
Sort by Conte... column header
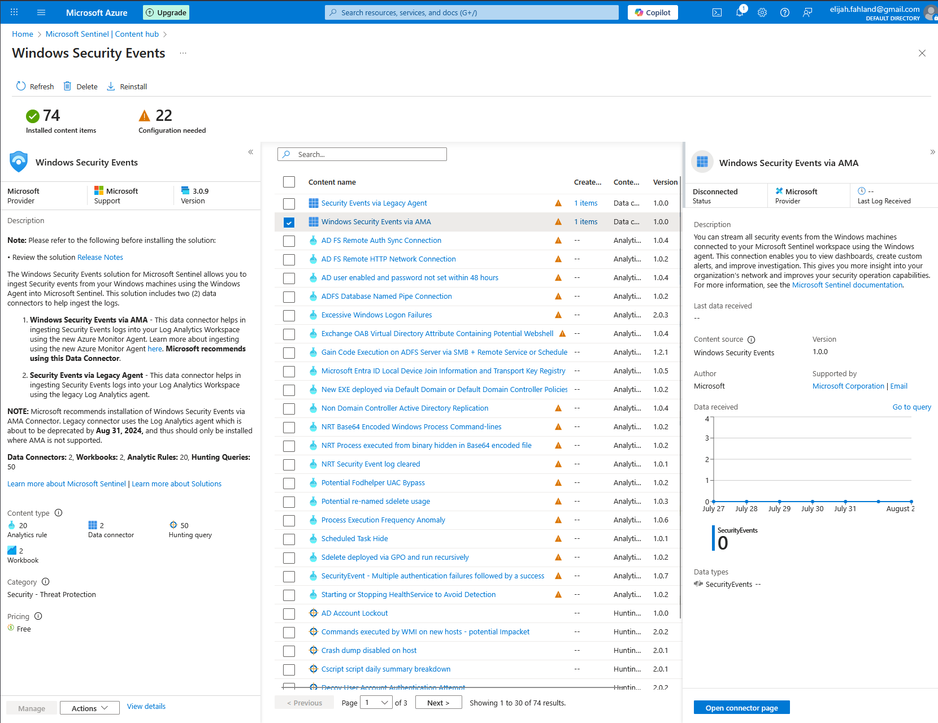[x=627, y=182]
